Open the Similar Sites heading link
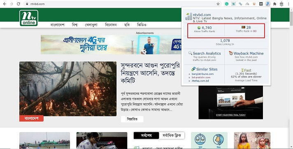The image size is (293, 149). tap(207, 69)
